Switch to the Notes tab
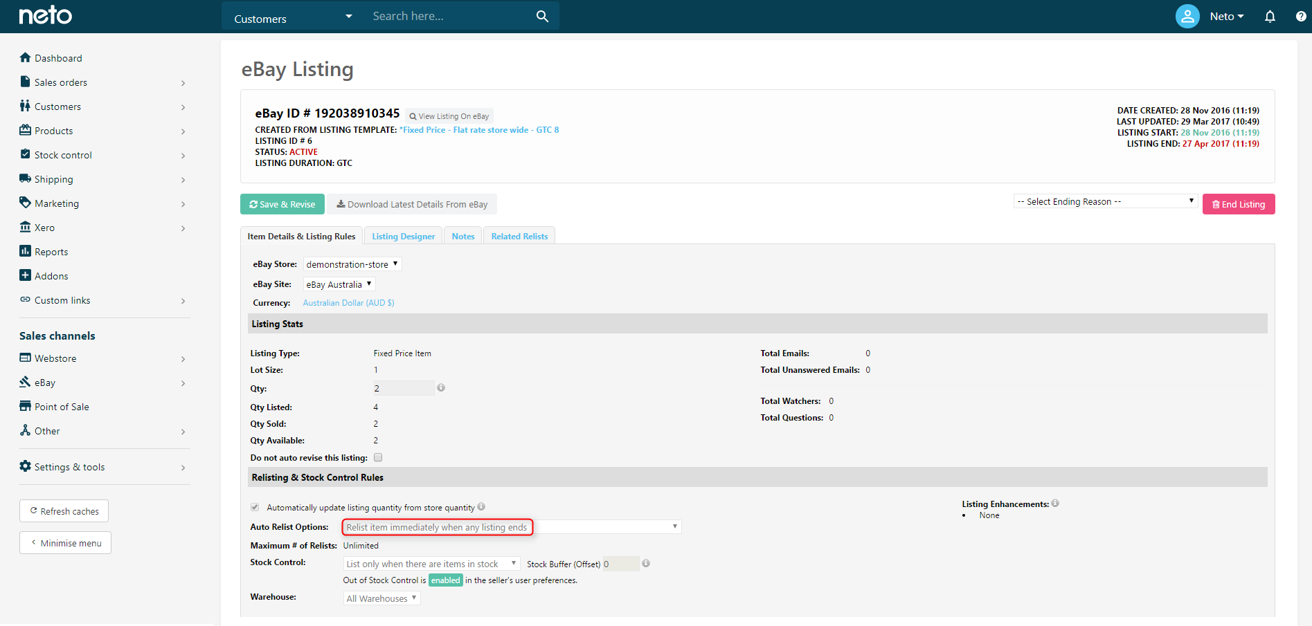 (463, 236)
